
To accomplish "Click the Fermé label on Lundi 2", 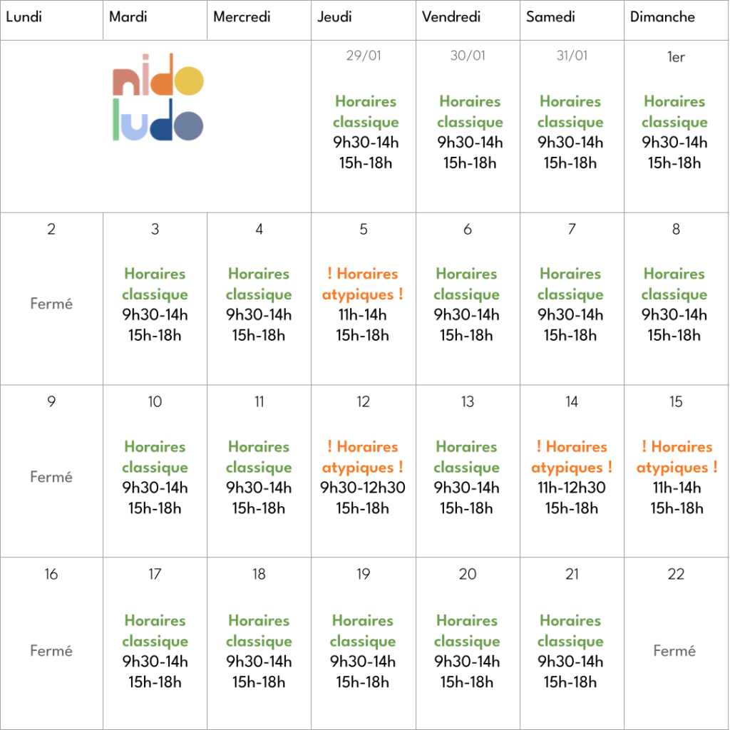I will (x=51, y=304).
